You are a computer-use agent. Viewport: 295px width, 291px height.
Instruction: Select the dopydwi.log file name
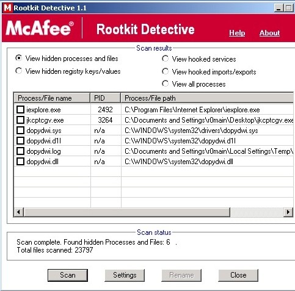click(x=43, y=151)
